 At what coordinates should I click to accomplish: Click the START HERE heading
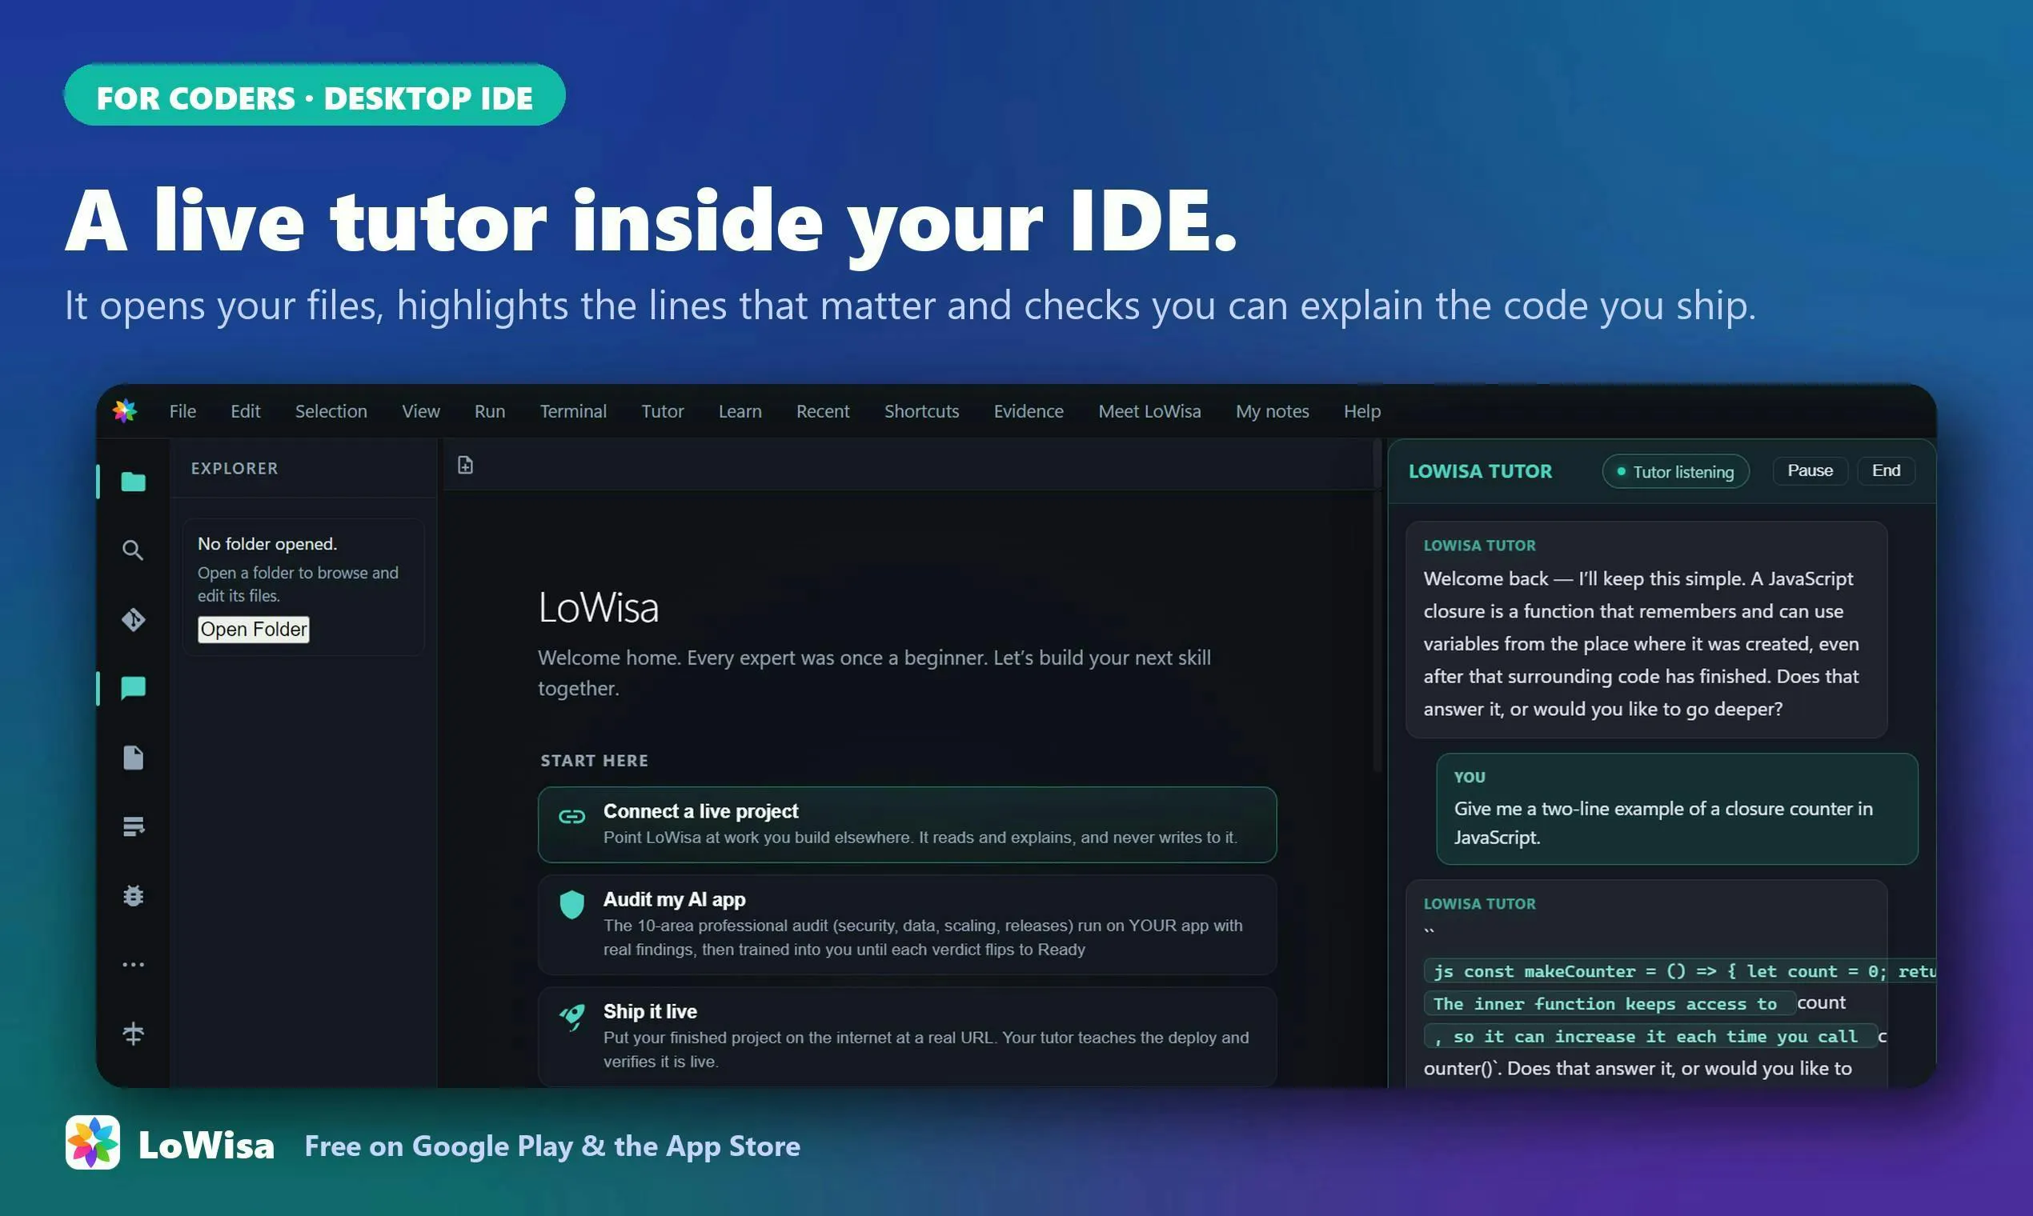(595, 761)
